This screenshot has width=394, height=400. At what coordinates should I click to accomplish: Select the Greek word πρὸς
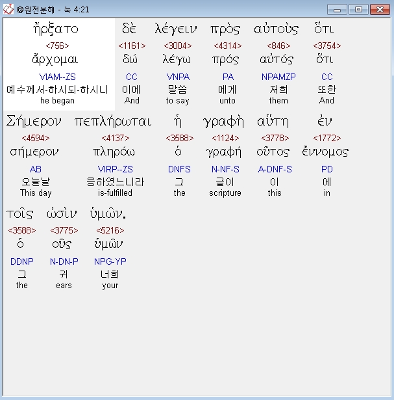225,29
